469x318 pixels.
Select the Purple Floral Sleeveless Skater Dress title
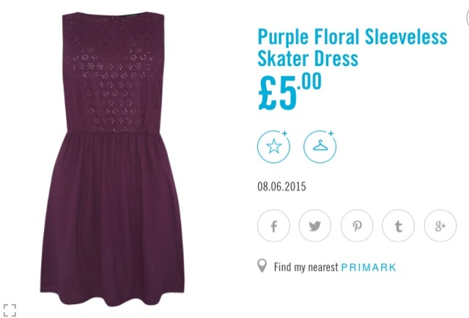coord(352,48)
